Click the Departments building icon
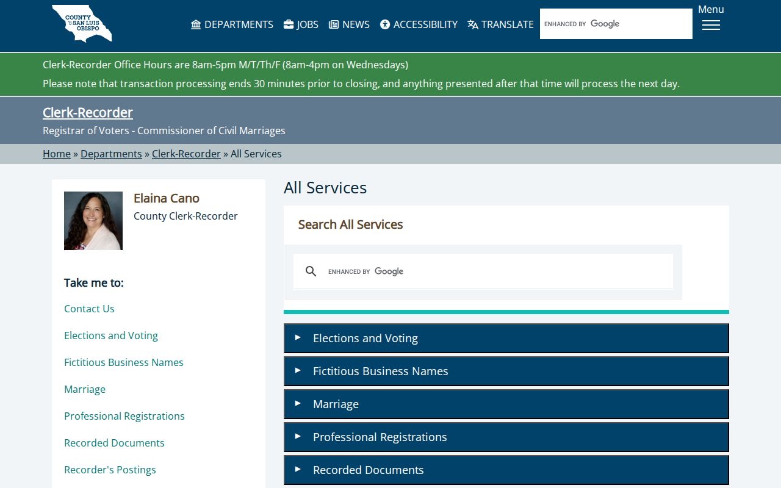 (x=196, y=24)
